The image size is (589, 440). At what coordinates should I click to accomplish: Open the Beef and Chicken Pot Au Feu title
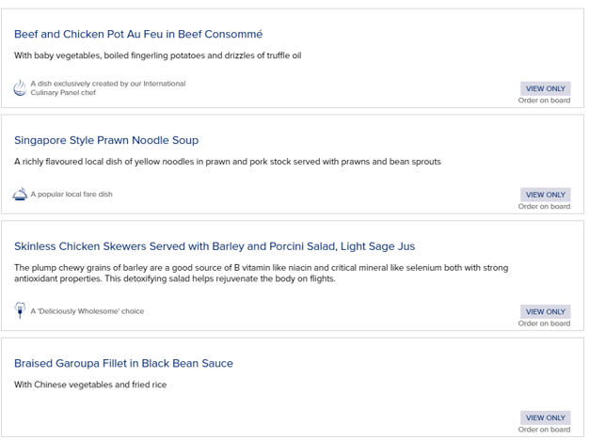[138, 34]
